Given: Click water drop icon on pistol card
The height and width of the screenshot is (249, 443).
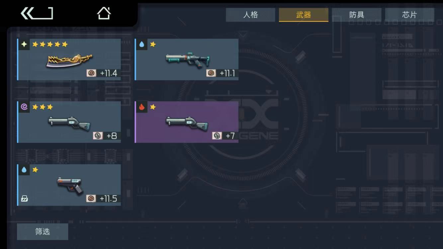Looking at the screenshot, I should [x=24, y=170].
